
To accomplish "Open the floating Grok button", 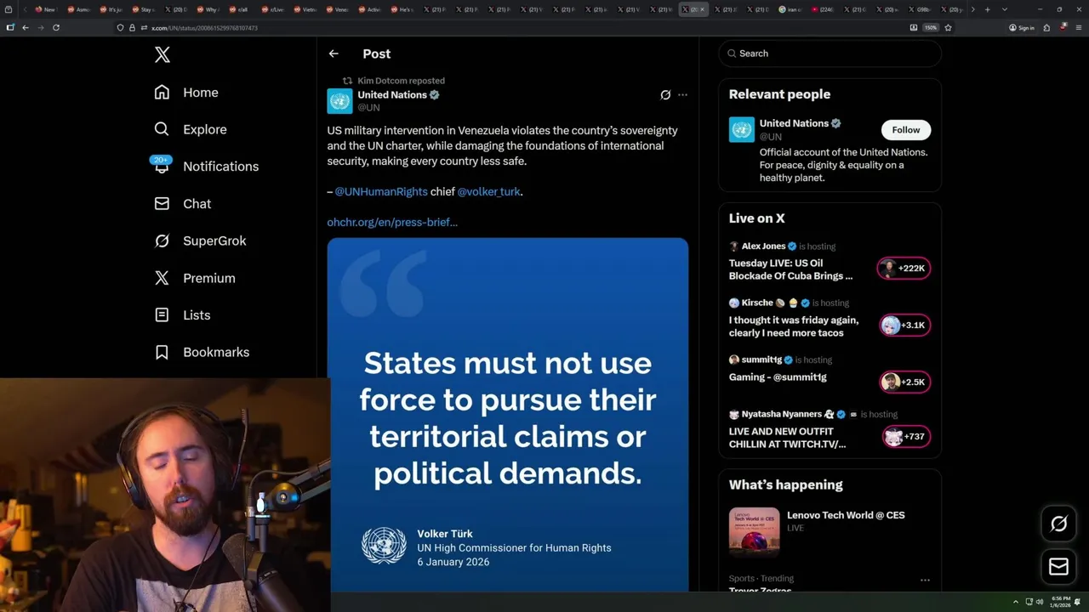I will click(1058, 524).
